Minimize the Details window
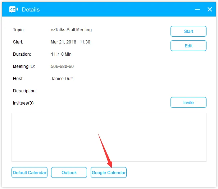The width and height of the screenshot is (218, 189). coord(197,9)
